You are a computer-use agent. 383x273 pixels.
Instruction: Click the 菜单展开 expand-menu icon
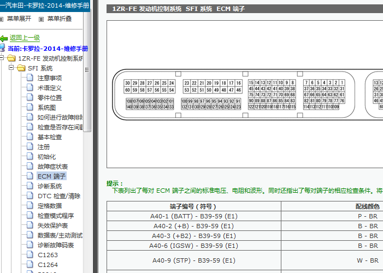(1, 19)
